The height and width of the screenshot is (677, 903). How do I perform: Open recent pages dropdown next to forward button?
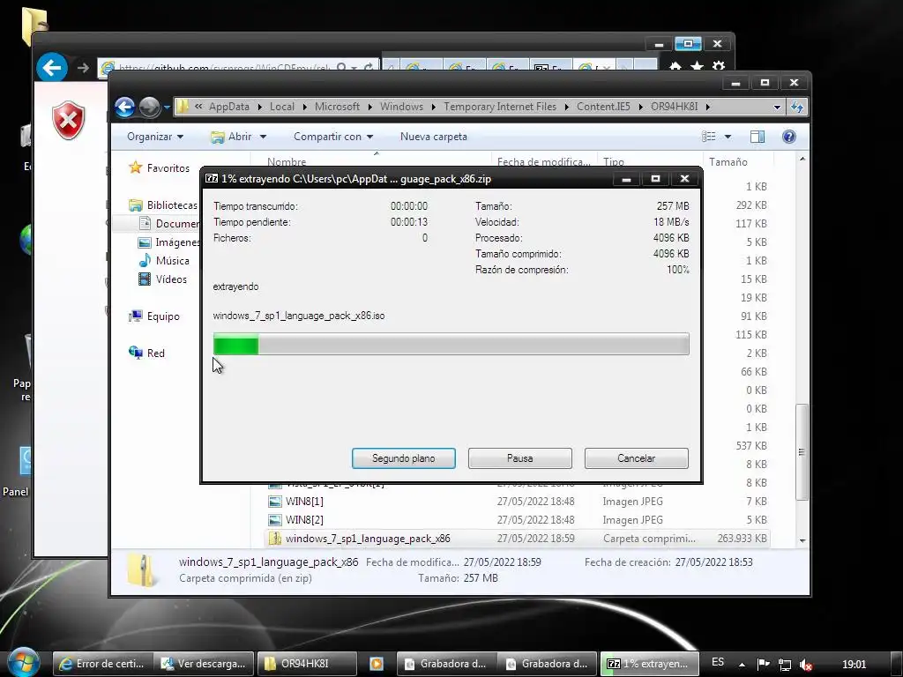pyautogui.click(x=167, y=107)
